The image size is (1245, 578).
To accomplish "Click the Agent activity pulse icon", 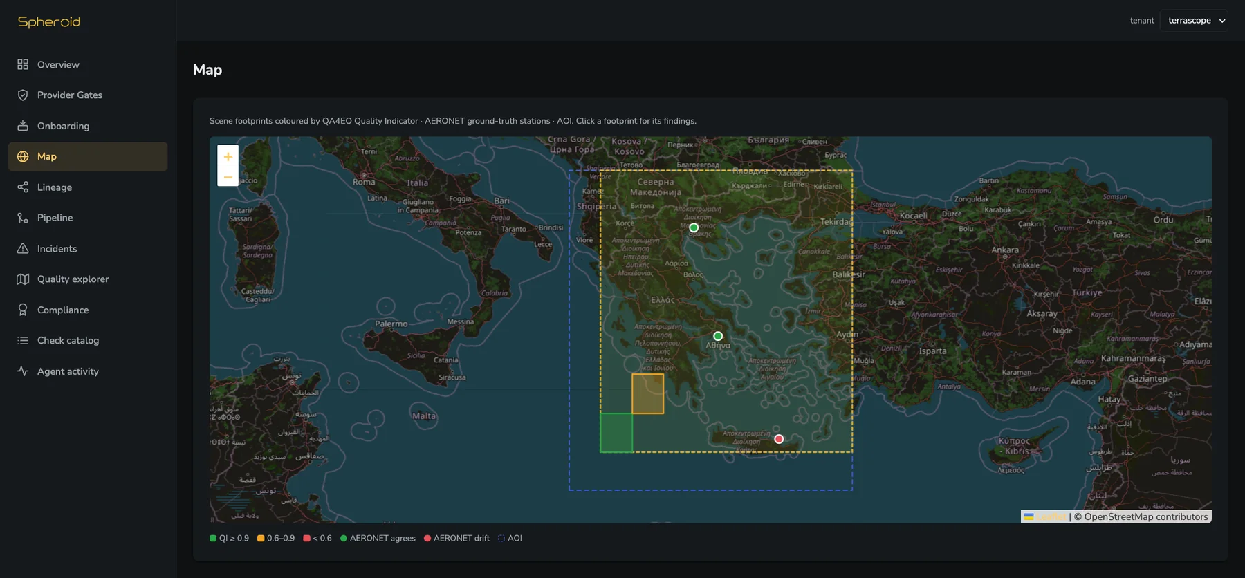I will click(23, 371).
